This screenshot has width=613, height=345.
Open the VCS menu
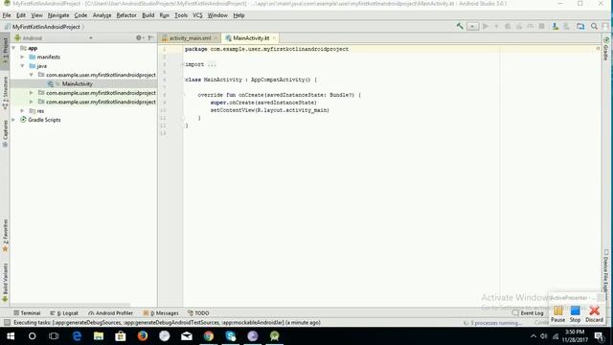click(x=197, y=15)
